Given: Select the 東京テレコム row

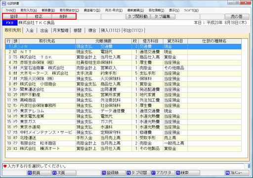Looking at the screenshot, I should click(x=124, y=111).
